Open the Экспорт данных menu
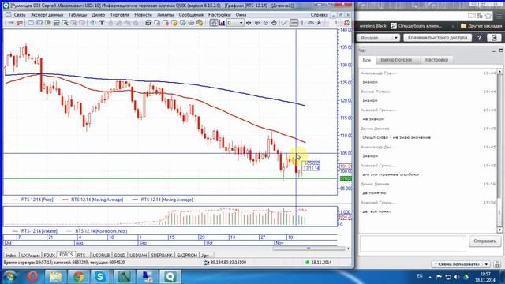 [47, 15]
